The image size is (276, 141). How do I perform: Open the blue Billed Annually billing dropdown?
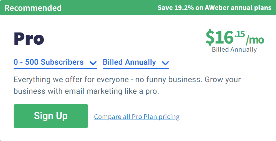pos(136,63)
